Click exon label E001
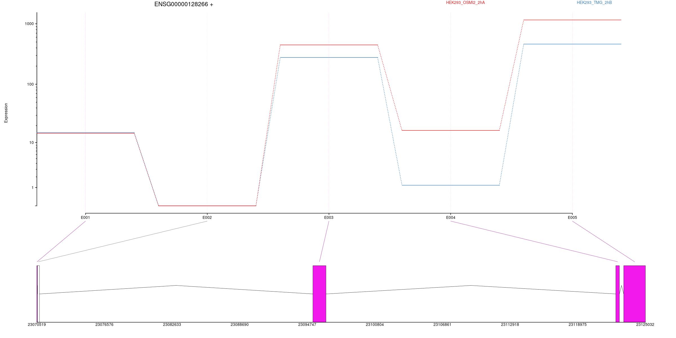Screen dimensions: 676x338 tap(85, 217)
